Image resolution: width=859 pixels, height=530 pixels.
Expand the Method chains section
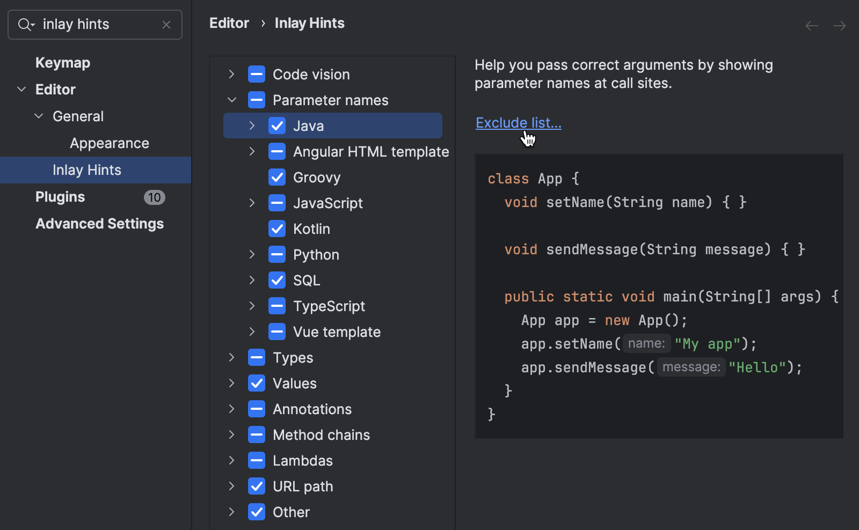tap(231, 435)
